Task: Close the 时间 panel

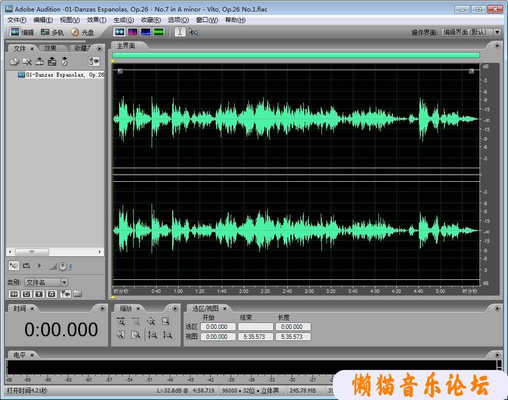Action: coord(32,309)
